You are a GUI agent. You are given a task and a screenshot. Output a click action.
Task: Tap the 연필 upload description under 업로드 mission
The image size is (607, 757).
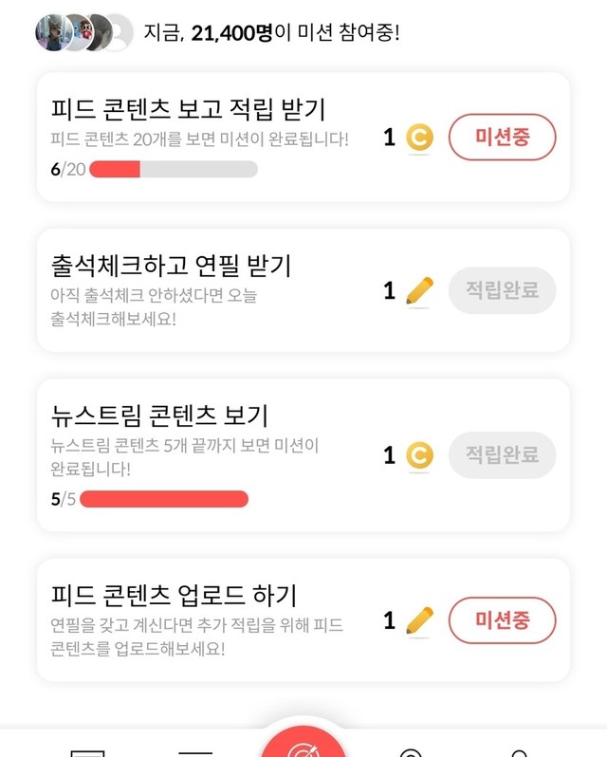pyautogui.click(x=196, y=637)
